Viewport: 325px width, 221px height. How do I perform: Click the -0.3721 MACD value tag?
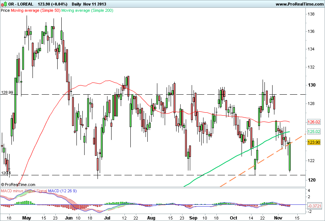[x=314, y=206]
